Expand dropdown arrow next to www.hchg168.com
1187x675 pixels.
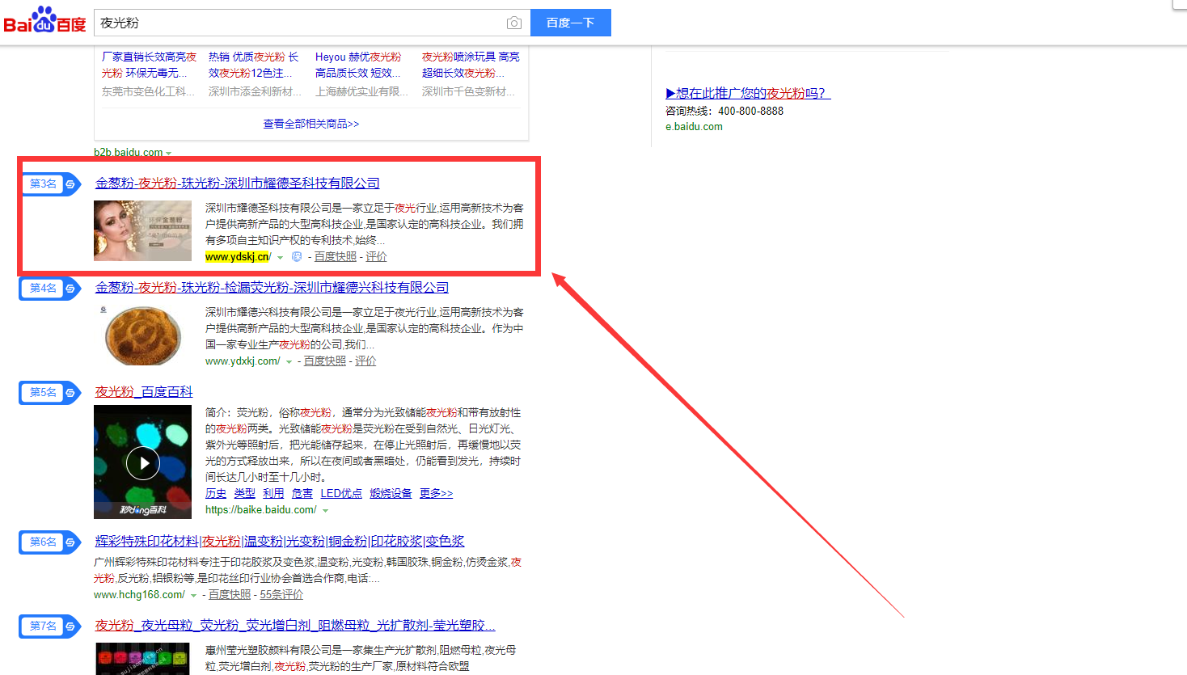(194, 596)
